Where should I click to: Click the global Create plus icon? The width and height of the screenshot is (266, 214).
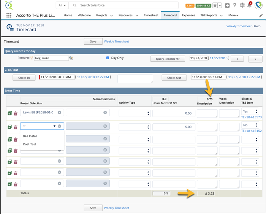[227, 5]
